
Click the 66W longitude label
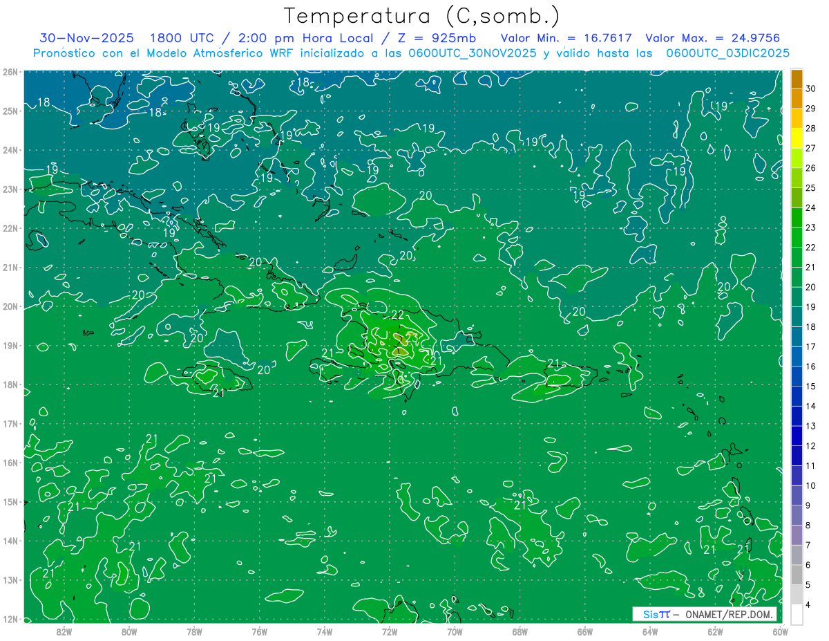[585, 631]
